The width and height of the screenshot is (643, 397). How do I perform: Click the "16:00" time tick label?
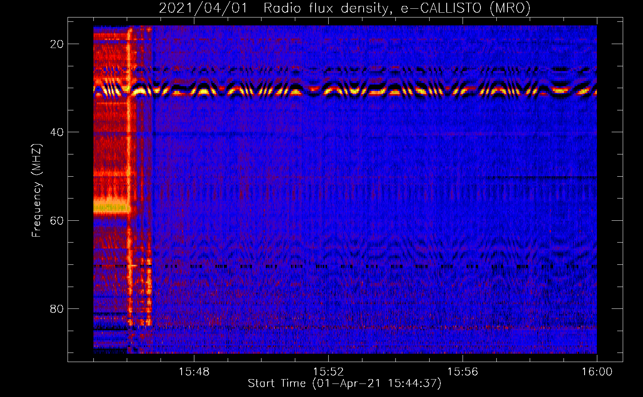point(597,372)
